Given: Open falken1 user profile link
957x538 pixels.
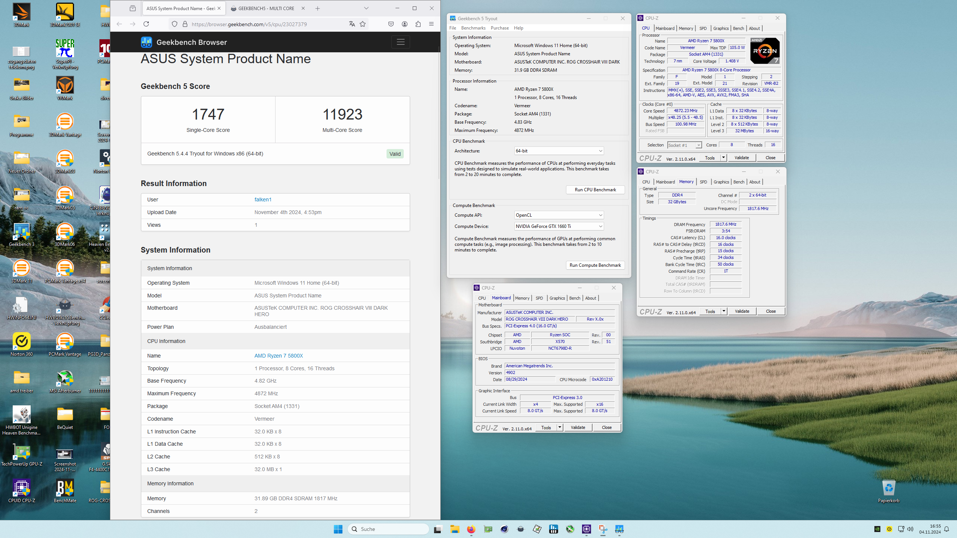Looking at the screenshot, I should [263, 200].
